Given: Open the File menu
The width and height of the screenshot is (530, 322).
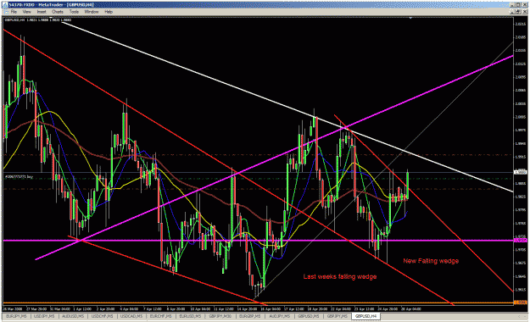Looking at the screenshot, I should [x=14, y=12].
